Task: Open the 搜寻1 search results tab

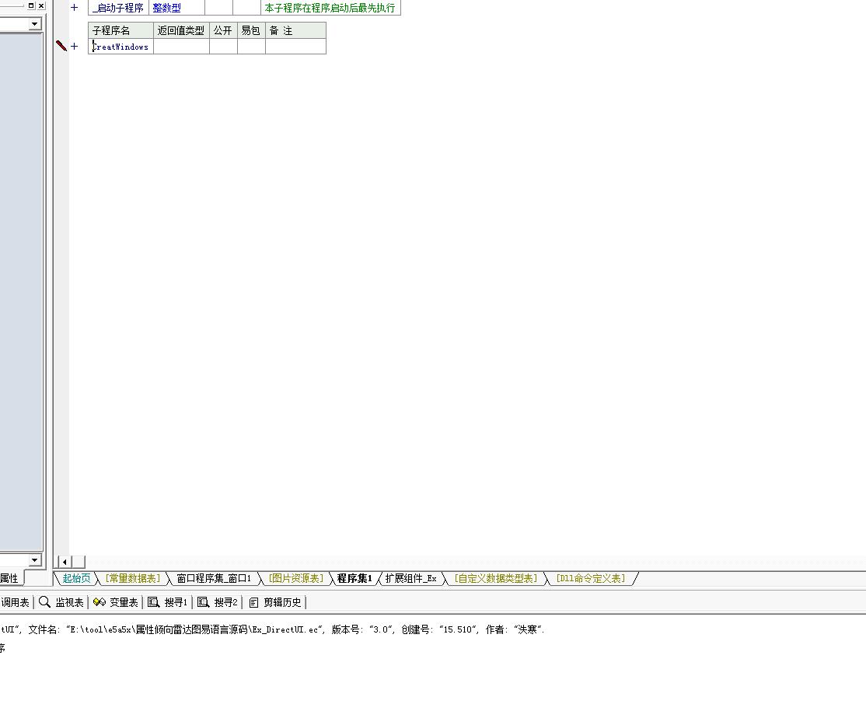Action: 168,602
